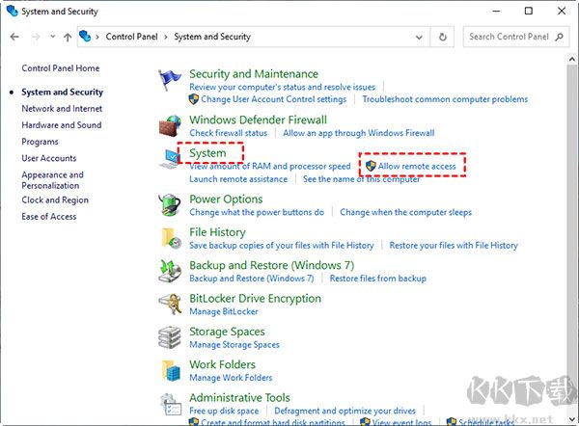Open Change User Account Control settings
This screenshot has width=579, height=426.
click(x=273, y=99)
